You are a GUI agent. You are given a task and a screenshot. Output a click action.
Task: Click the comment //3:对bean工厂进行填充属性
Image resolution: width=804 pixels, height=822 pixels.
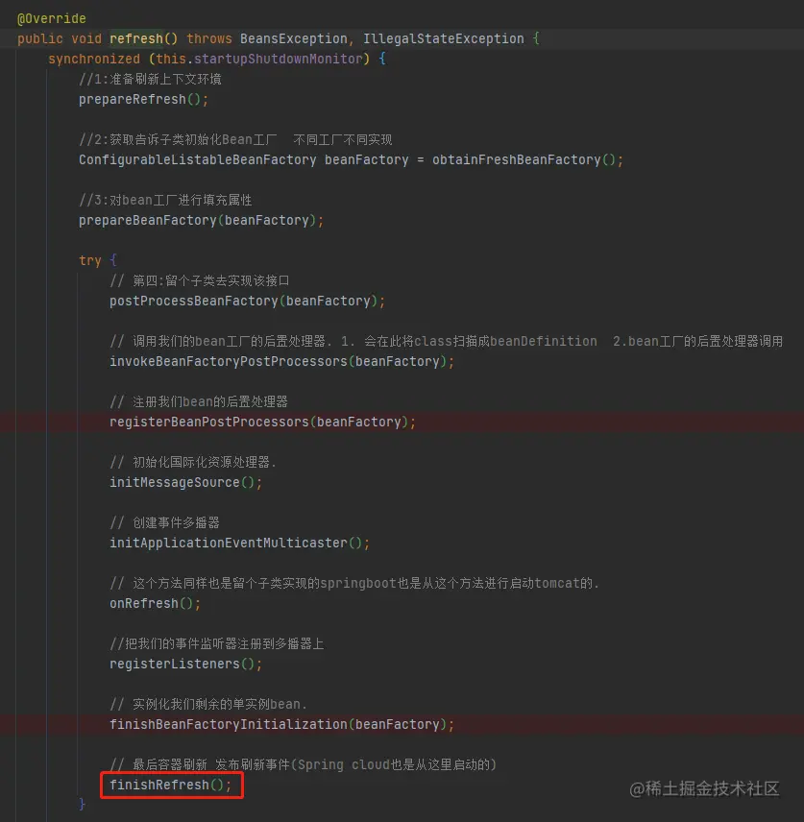(165, 201)
